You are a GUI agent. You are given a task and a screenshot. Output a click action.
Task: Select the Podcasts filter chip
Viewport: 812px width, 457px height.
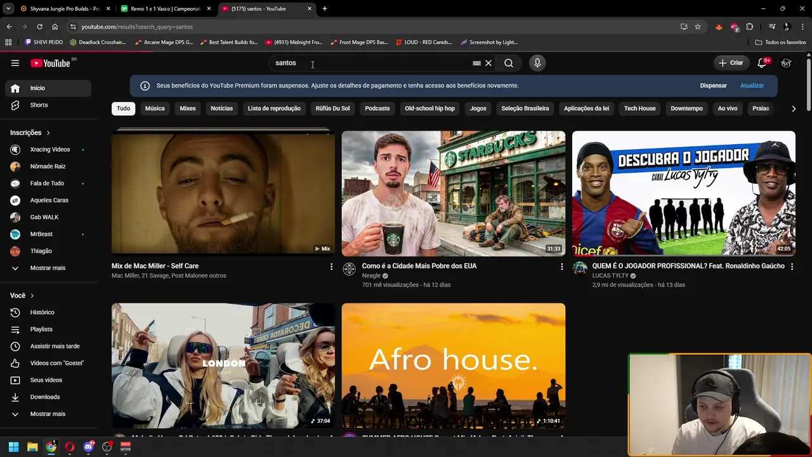377,109
